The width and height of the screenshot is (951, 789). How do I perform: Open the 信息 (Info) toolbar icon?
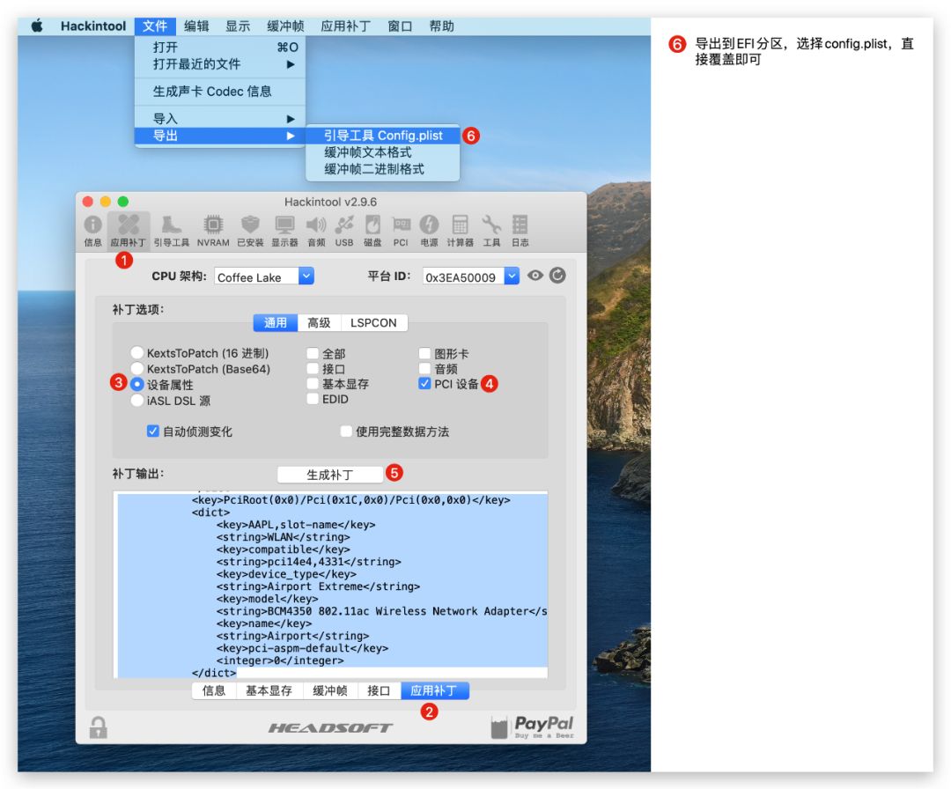tap(92, 230)
